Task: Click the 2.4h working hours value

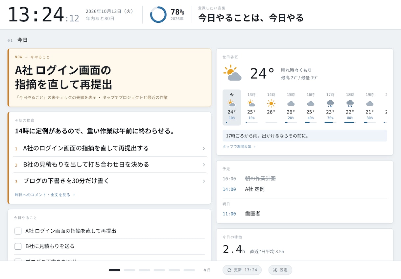Action: [234, 249]
